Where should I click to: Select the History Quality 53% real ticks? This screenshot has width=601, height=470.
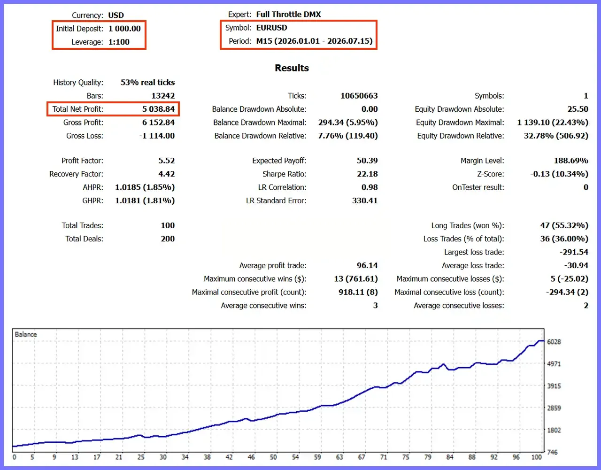pos(147,83)
